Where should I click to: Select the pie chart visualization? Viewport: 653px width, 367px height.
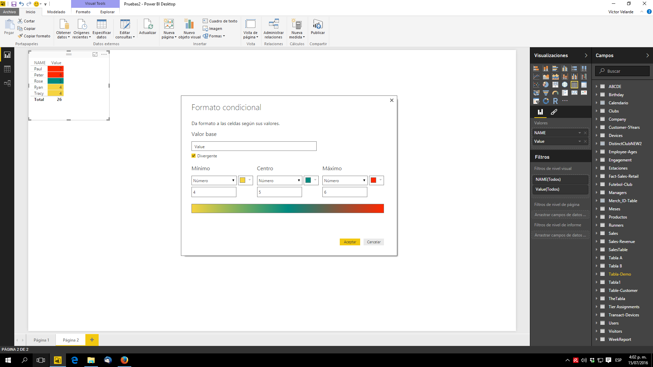click(x=546, y=85)
